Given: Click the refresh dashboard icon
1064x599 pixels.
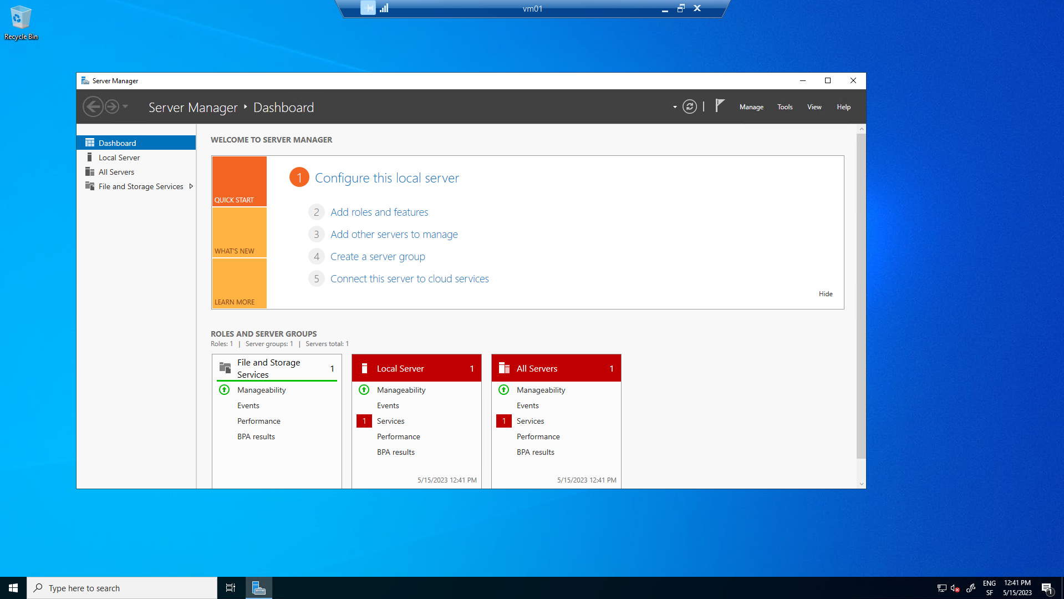Looking at the screenshot, I should click(x=690, y=106).
